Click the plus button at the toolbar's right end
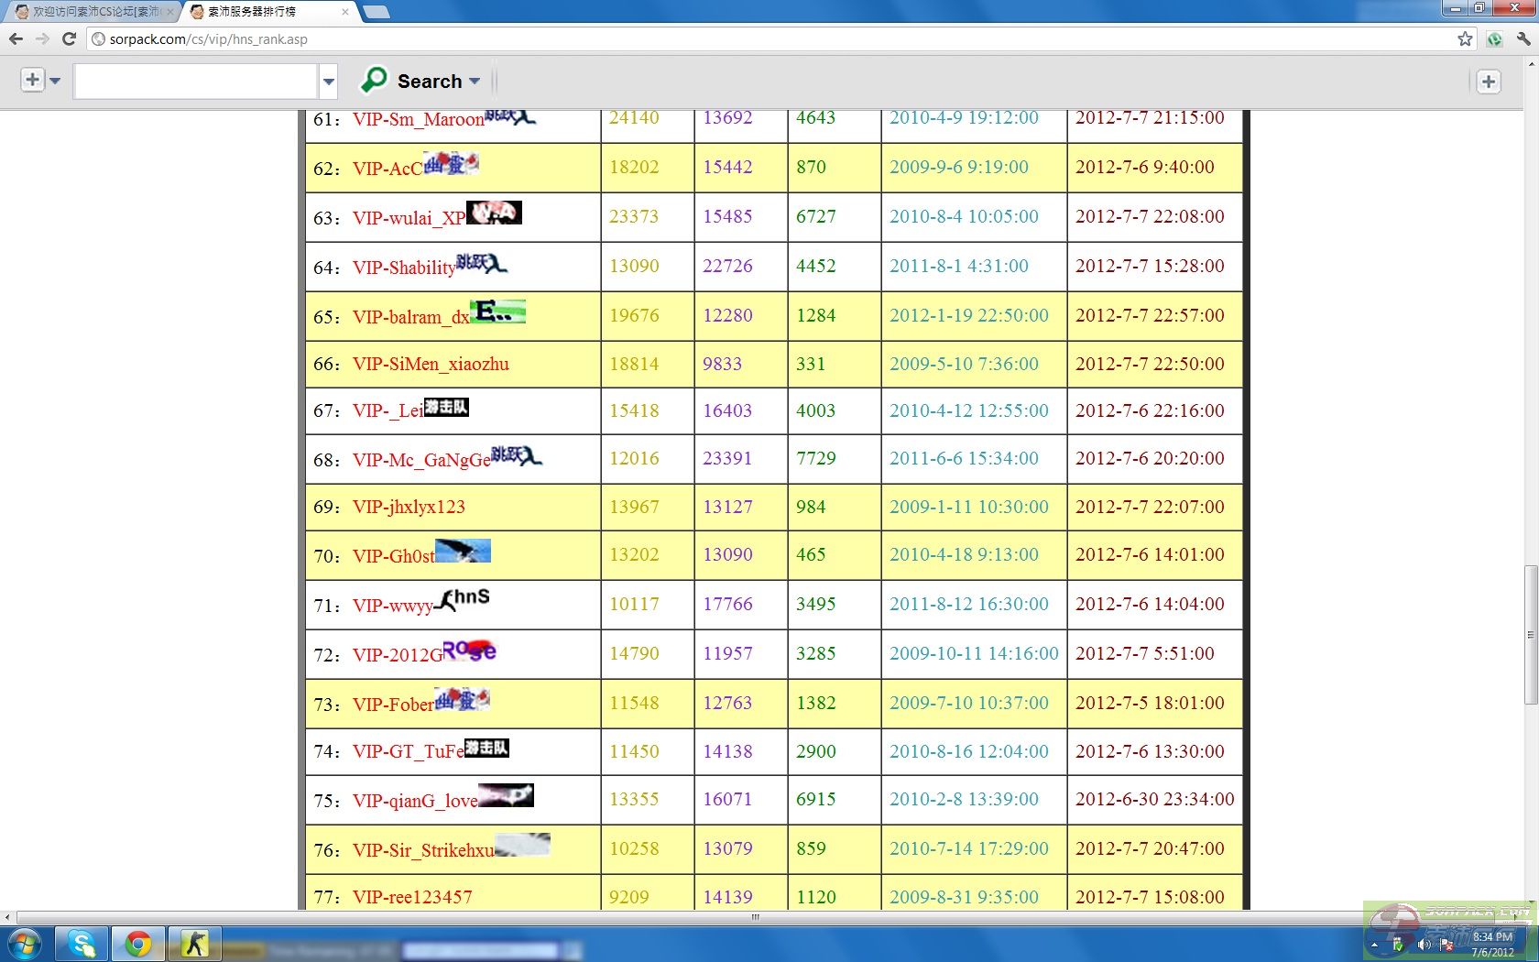 click(1489, 82)
